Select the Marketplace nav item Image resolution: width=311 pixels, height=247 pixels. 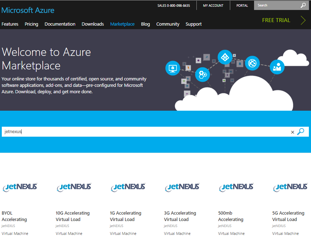click(x=122, y=24)
